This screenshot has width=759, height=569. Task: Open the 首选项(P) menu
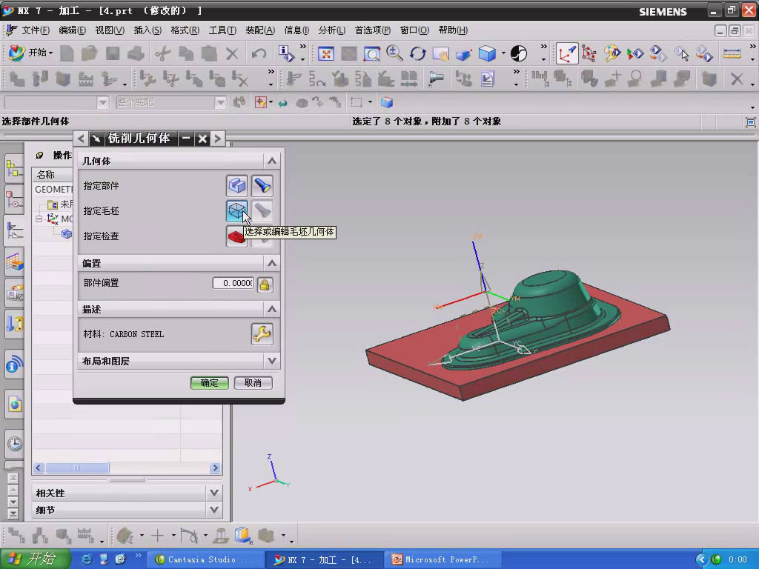pos(372,30)
